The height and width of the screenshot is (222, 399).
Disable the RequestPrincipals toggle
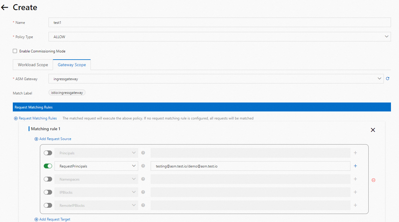(x=48, y=166)
